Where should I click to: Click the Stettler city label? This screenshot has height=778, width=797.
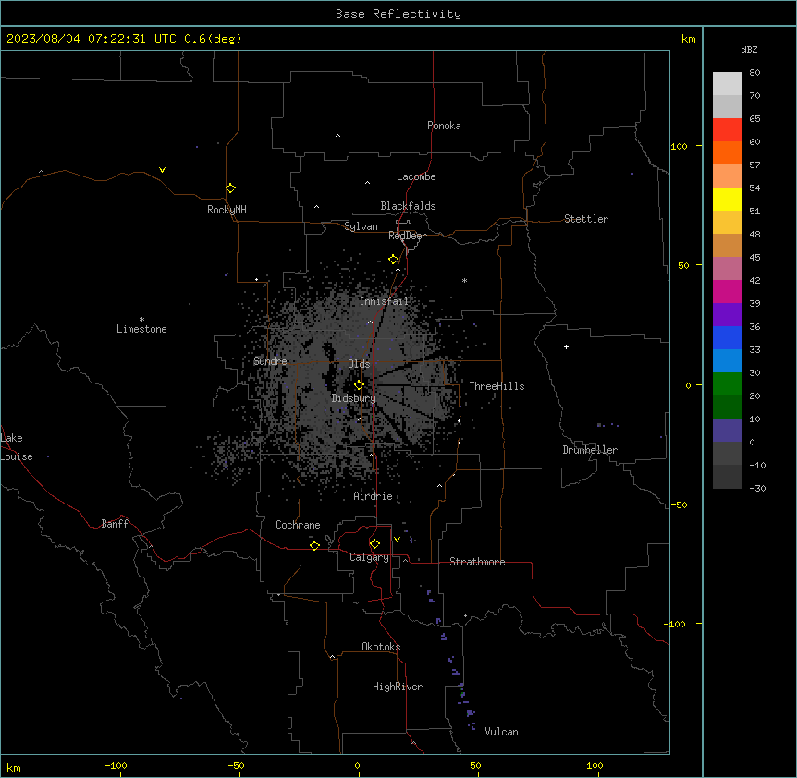(586, 219)
